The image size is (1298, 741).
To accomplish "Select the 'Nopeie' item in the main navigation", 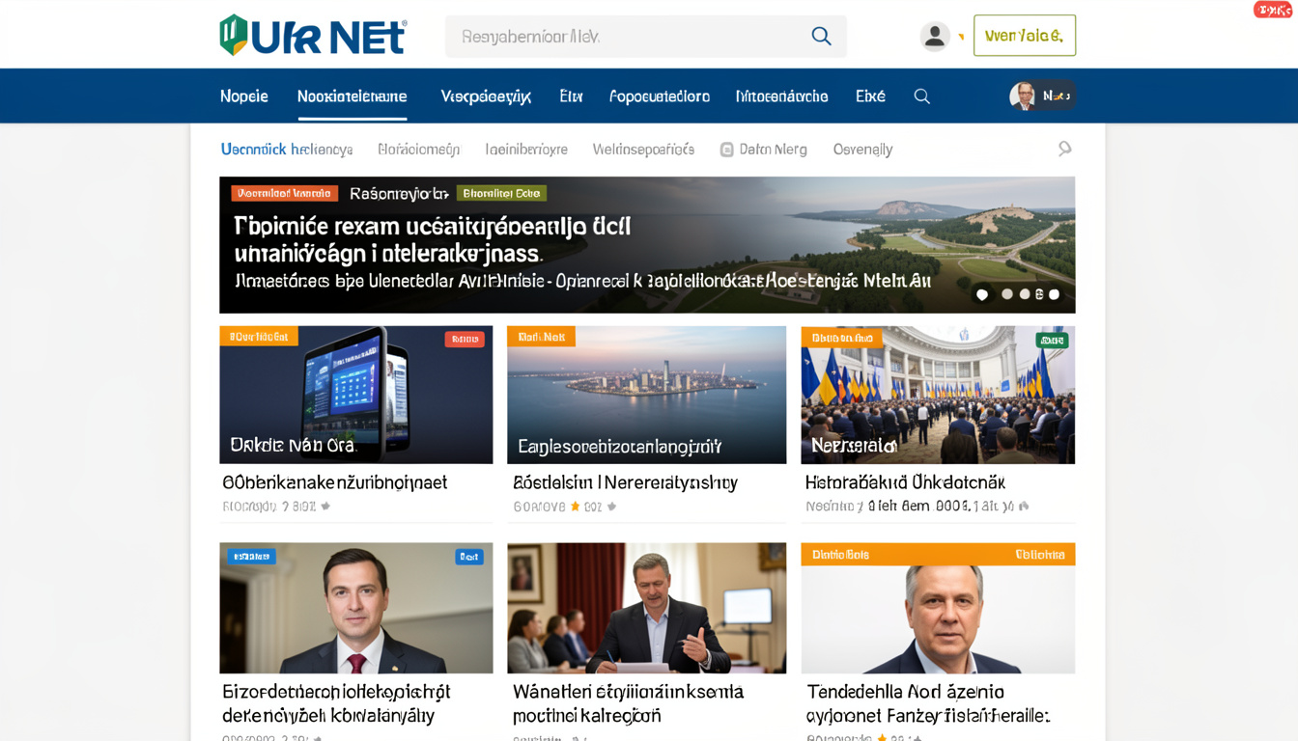I will [244, 96].
